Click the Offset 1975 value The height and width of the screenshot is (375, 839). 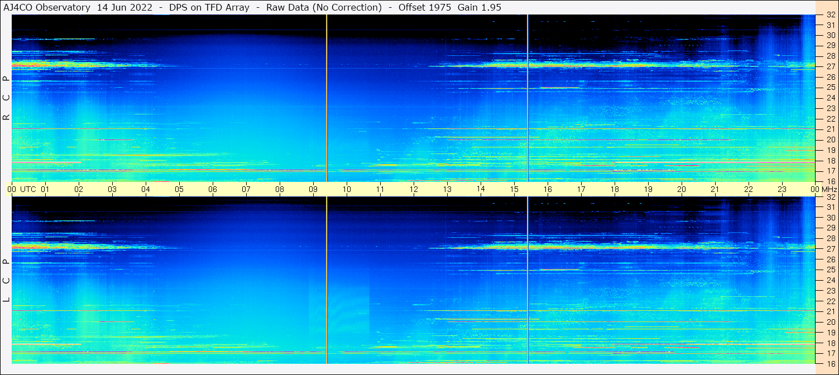(x=424, y=8)
